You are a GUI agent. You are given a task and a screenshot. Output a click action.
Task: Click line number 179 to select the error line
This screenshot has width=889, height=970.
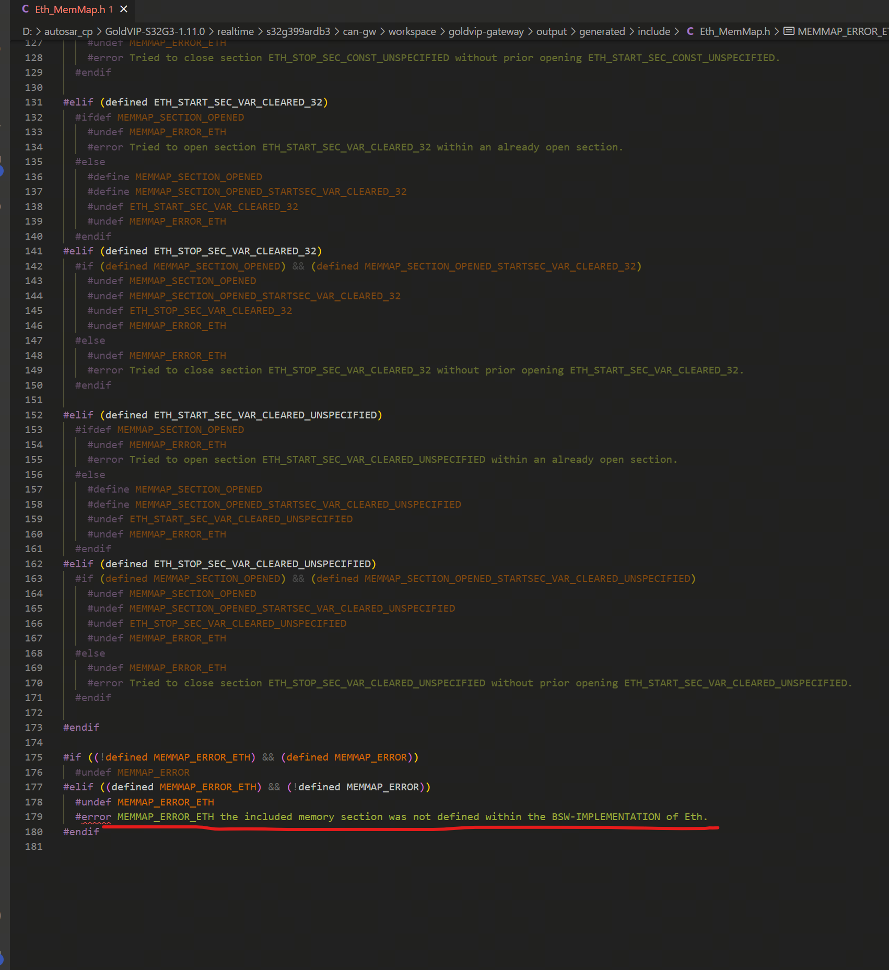33,816
